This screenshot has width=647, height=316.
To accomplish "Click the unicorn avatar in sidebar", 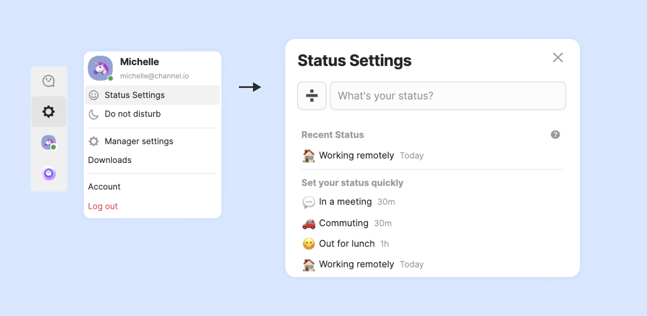I will [x=49, y=143].
